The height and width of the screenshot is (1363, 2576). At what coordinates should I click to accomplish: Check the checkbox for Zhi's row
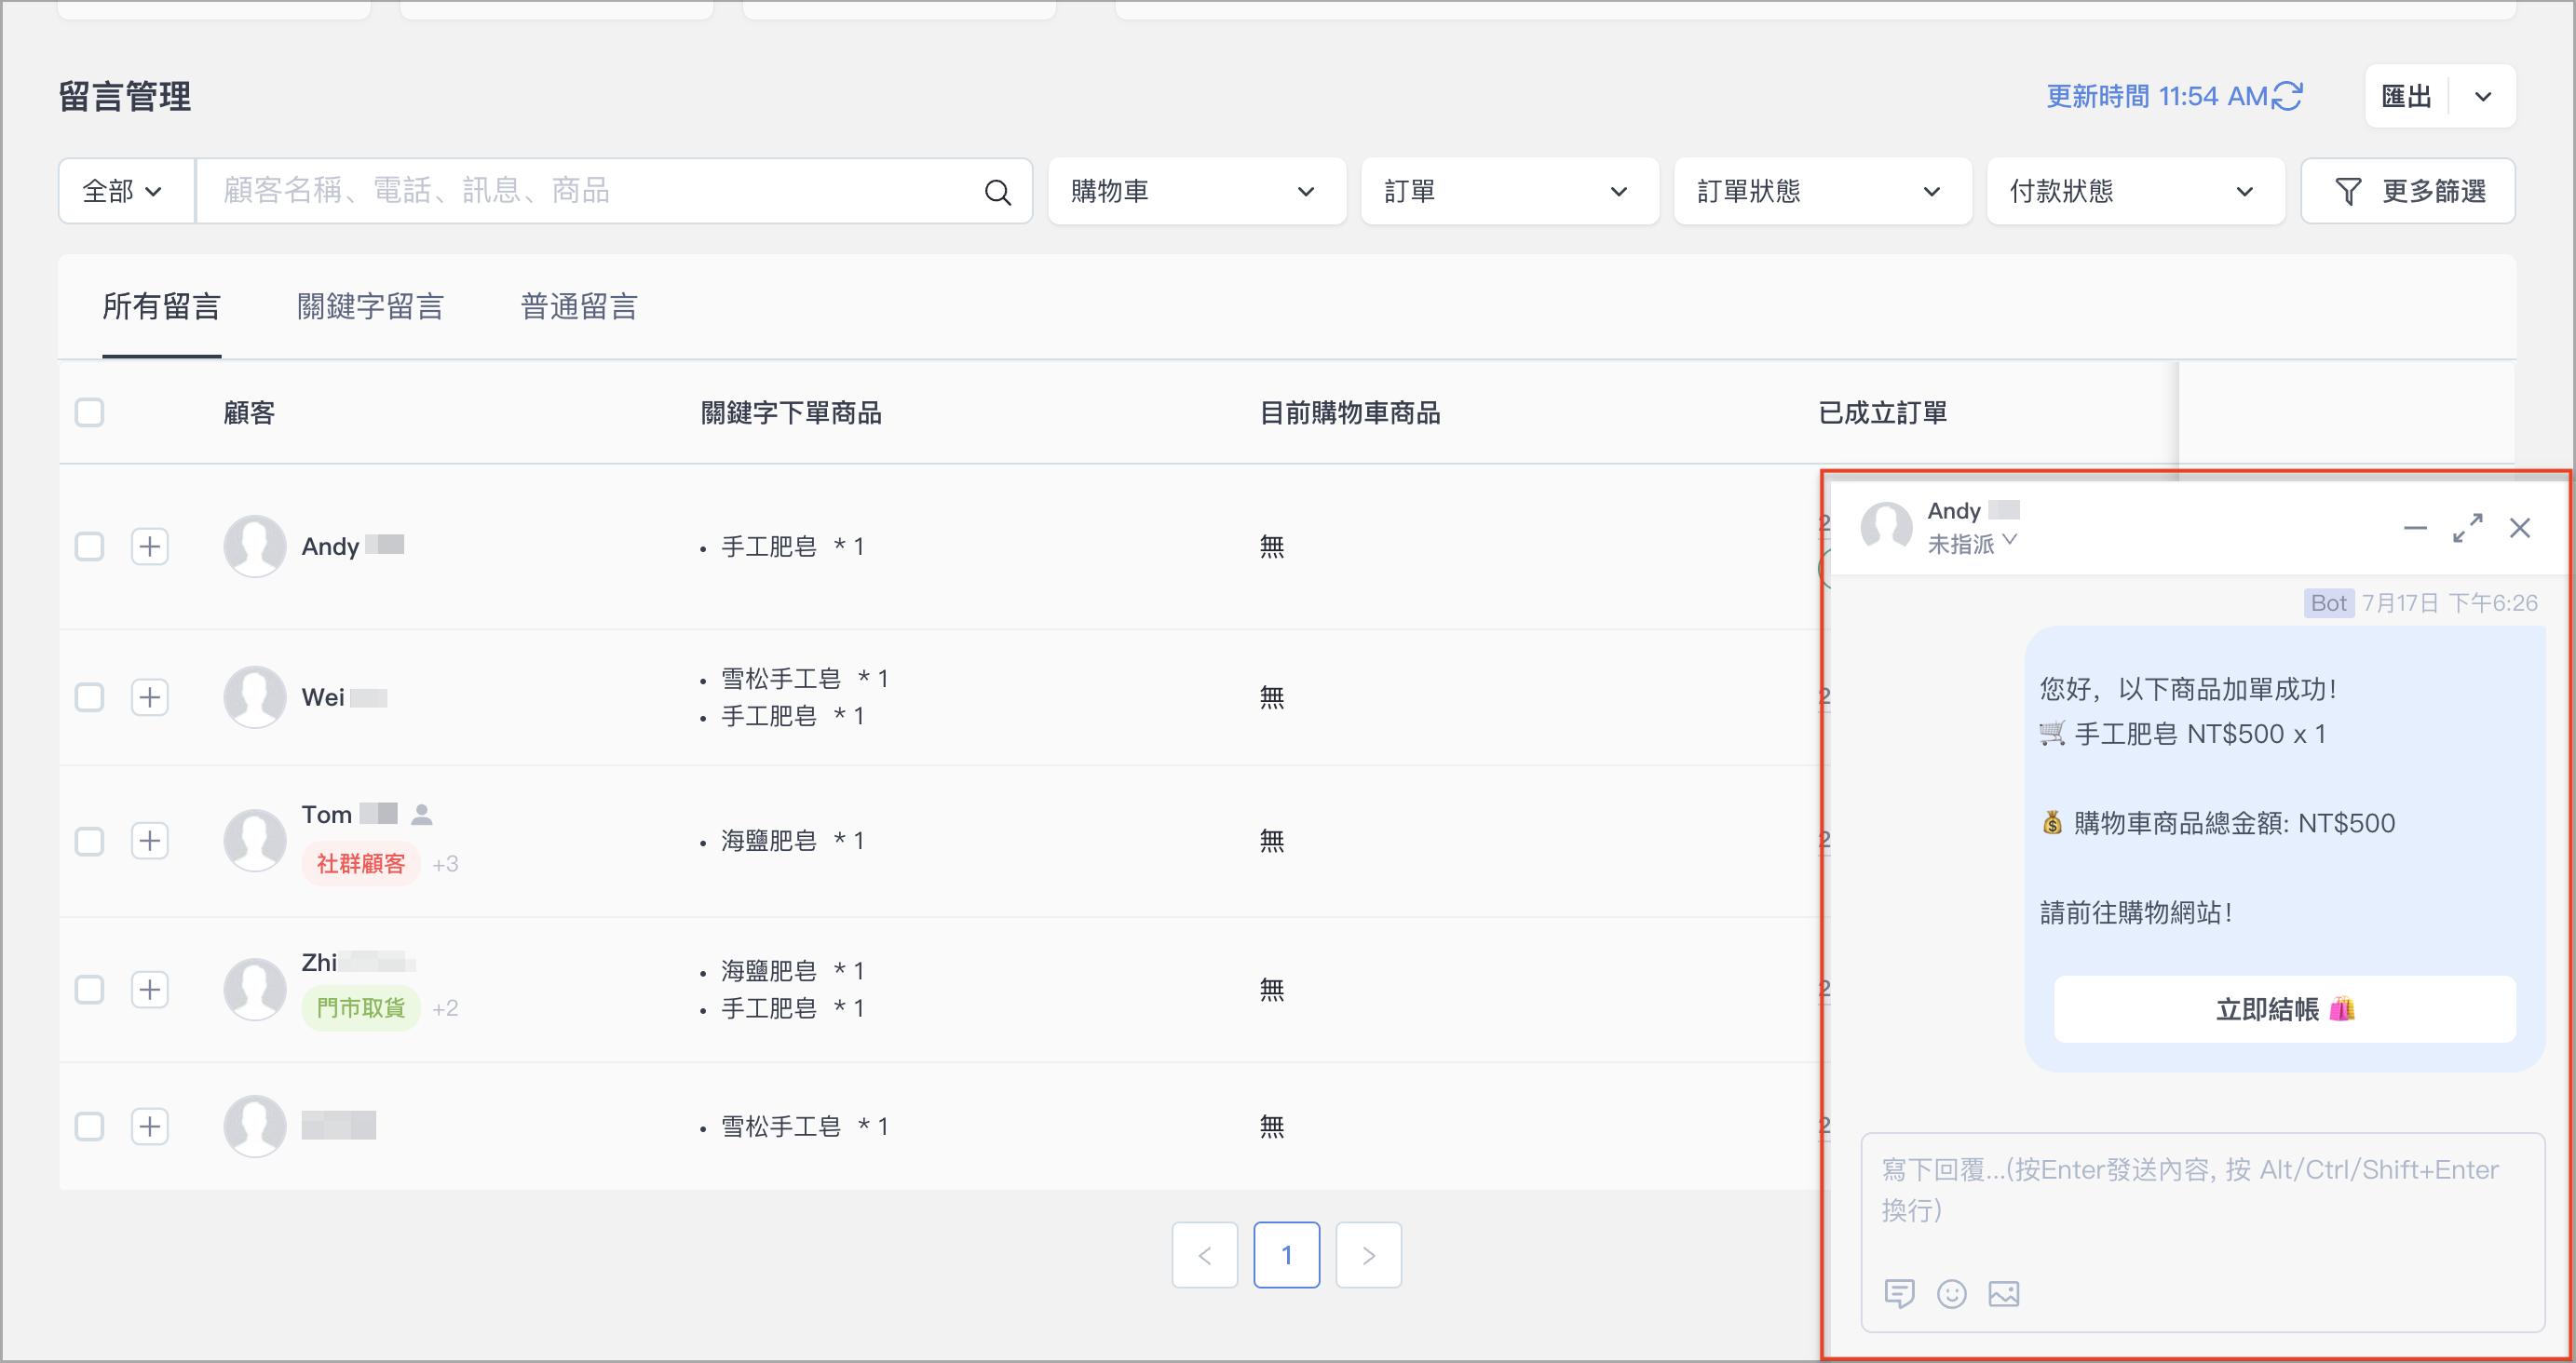(89, 989)
